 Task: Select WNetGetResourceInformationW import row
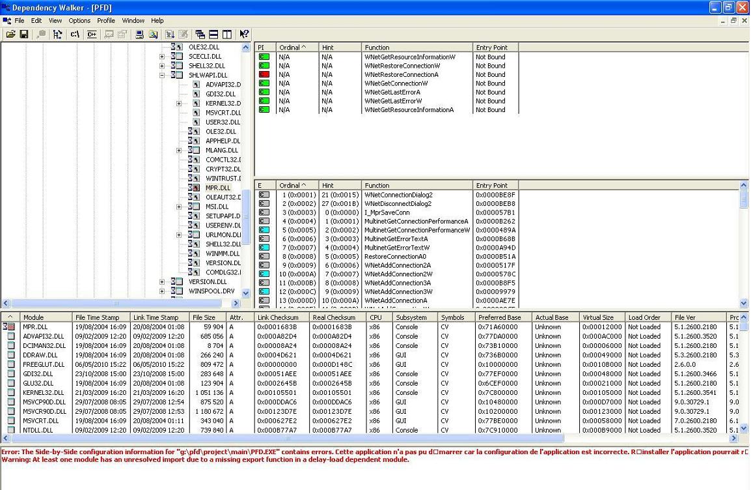(x=387, y=57)
